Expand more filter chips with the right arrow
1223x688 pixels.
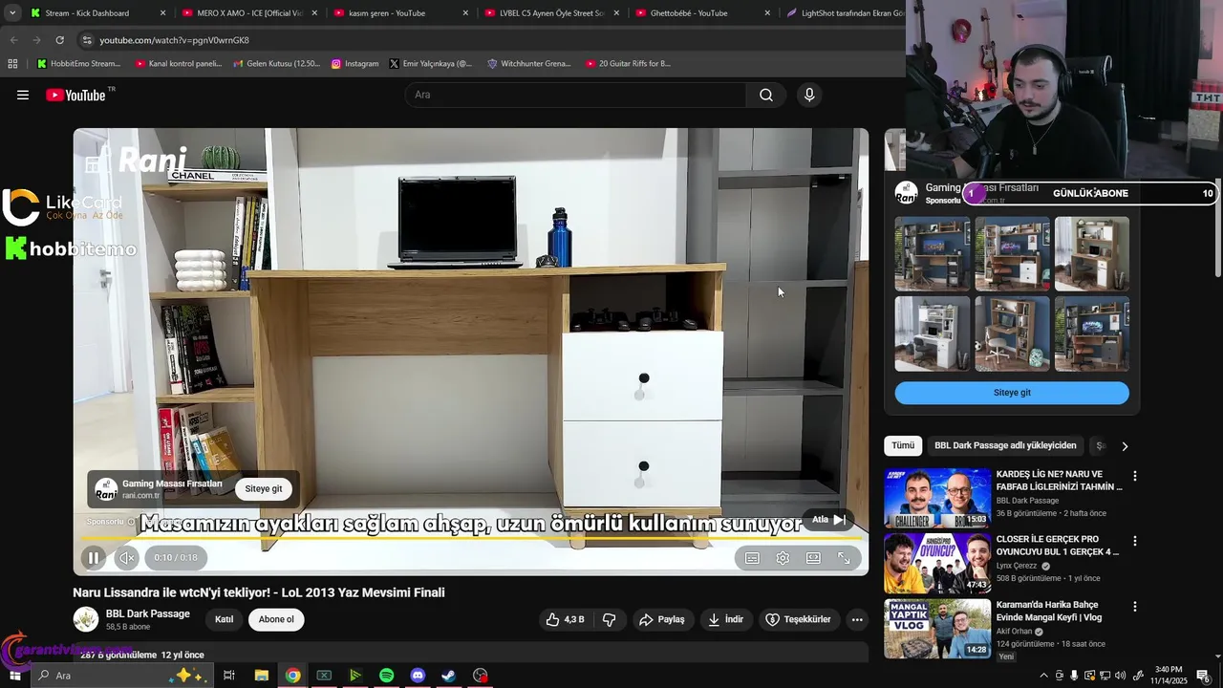(x=1125, y=446)
